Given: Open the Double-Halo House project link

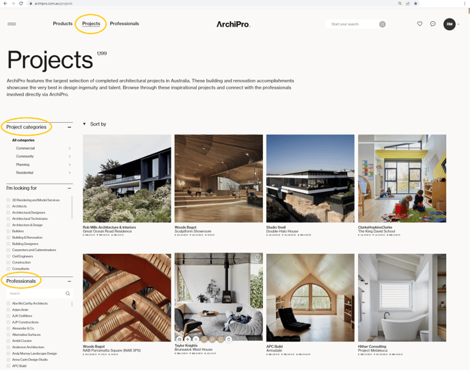Looking at the screenshot, I should (282, 231).
